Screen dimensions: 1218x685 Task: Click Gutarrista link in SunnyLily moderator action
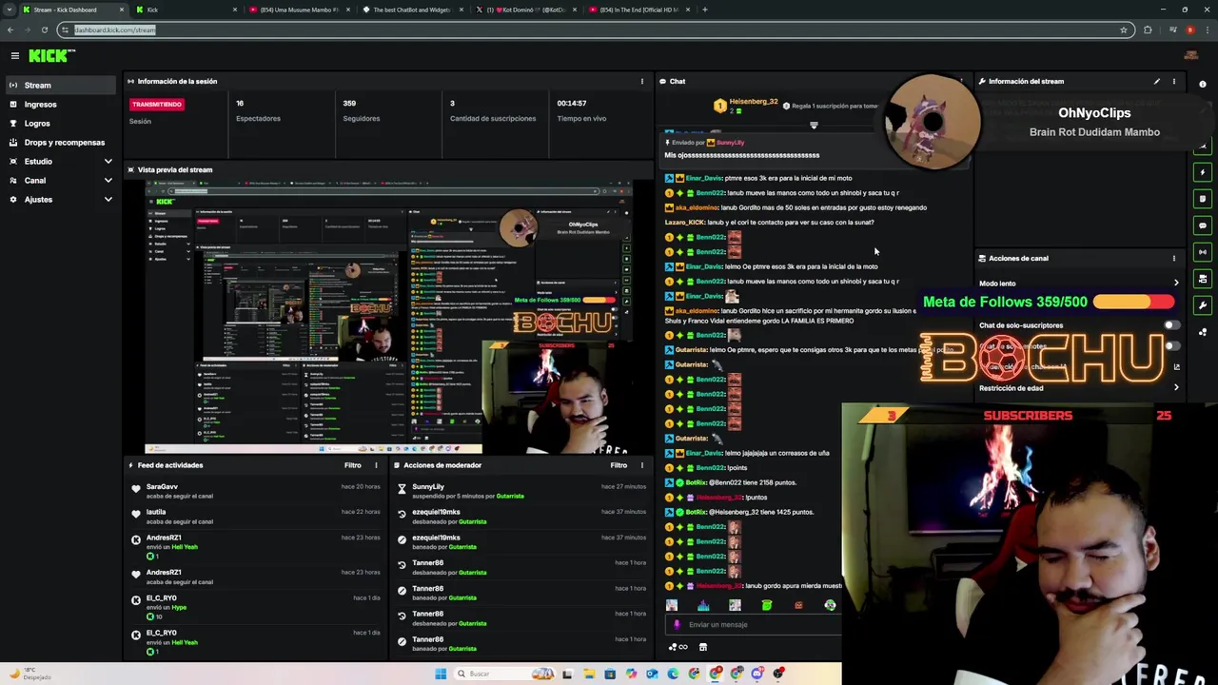510,497
